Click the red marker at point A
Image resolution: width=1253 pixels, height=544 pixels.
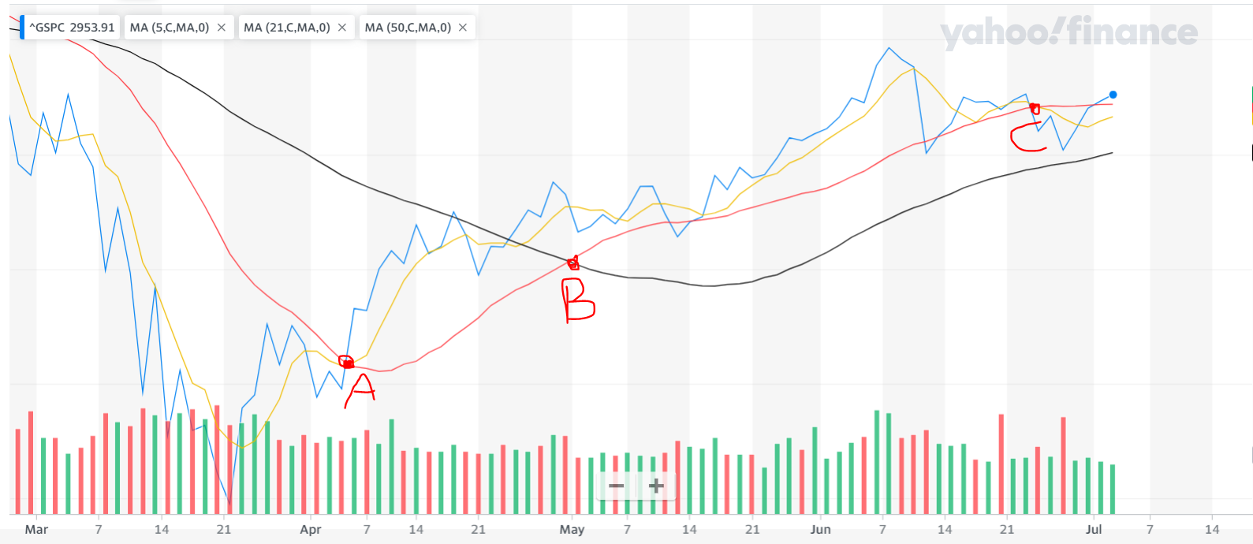tap(346, 362)
